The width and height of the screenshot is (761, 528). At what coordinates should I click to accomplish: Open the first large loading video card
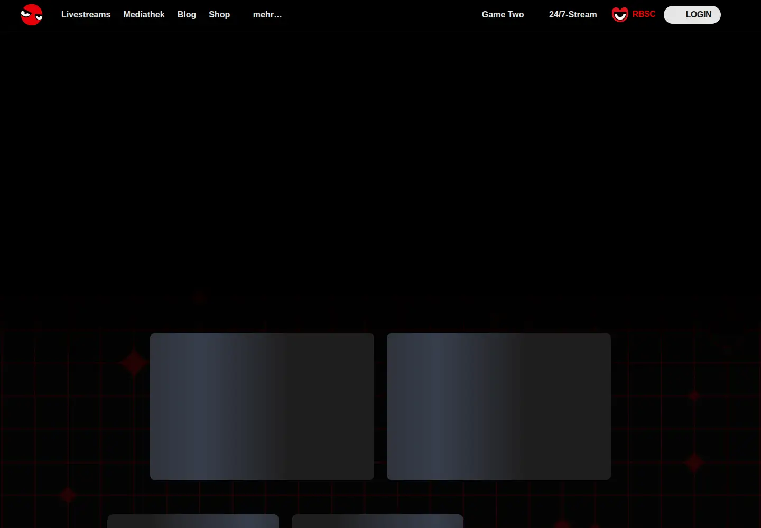(262, 407)
